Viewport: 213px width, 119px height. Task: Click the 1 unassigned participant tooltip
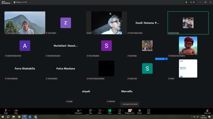click(129, 104)
